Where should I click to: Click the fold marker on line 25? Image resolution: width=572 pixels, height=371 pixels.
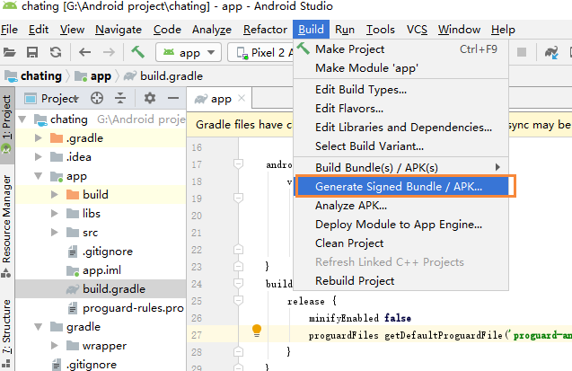(x=238, y=301)
